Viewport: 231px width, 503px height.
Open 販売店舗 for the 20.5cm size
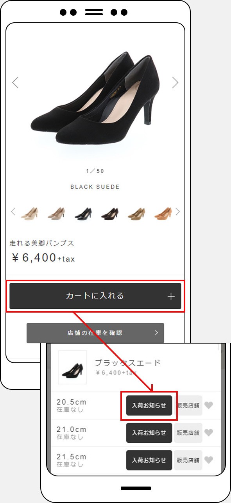188,405
